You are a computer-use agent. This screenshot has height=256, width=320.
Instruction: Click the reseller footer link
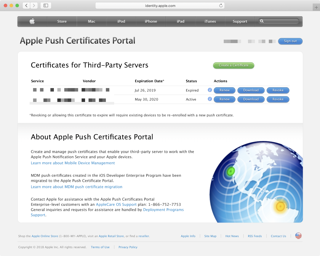click(144, 236)
